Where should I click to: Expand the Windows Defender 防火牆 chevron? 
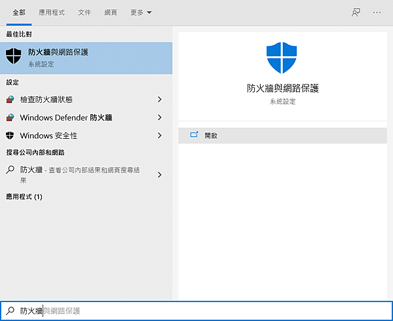pyautogui.click(x=160, y=117)
